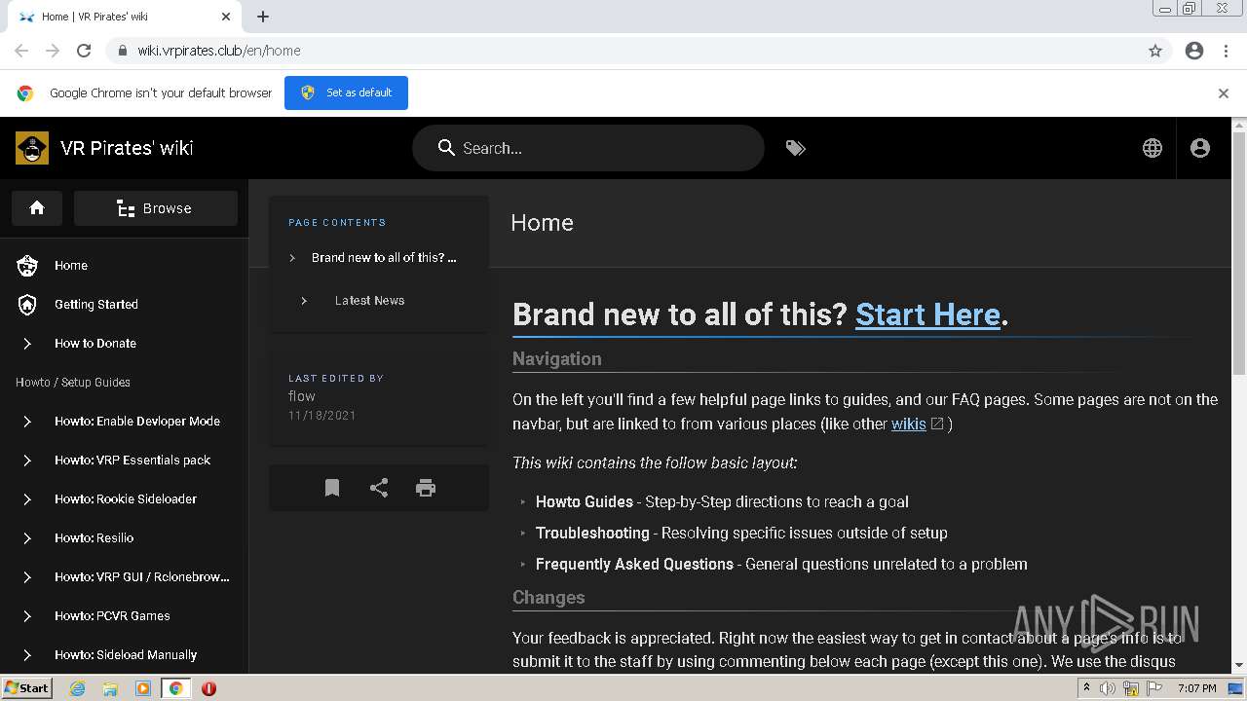The image size is (1247, 701).
Task: Open the Browse navigation tab
Action: click(x=156, y=208)
